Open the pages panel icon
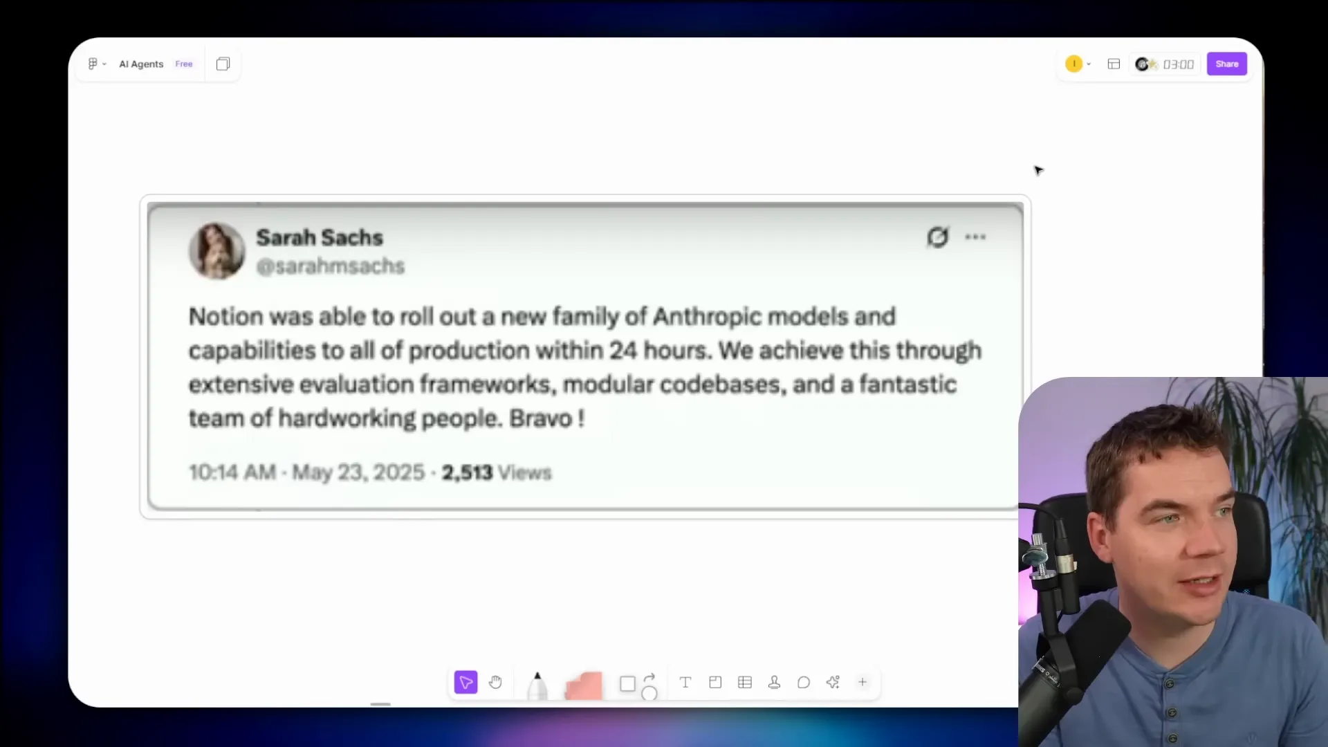Screen dimensions: 1328x747 point(223,64)
